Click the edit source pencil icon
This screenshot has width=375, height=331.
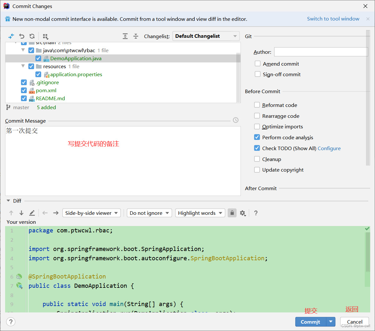click(x=32, y=213)
